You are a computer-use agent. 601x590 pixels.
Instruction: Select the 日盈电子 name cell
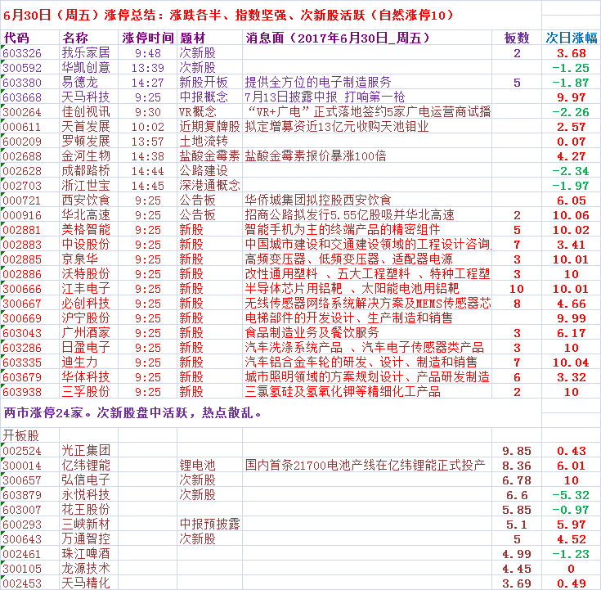click(88, 348)
